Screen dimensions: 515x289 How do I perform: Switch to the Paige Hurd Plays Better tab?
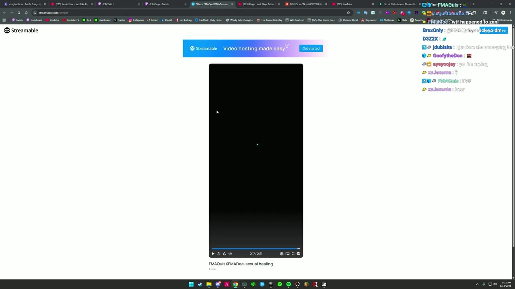[258, 4]
